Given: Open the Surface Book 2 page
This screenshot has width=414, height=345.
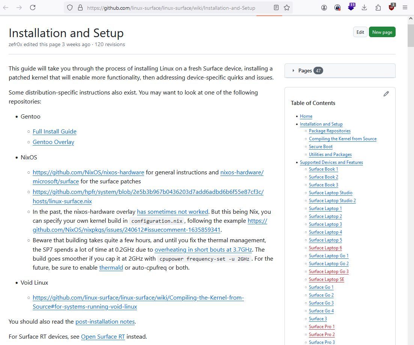Looking at the screenshot, I should (324, 177).
